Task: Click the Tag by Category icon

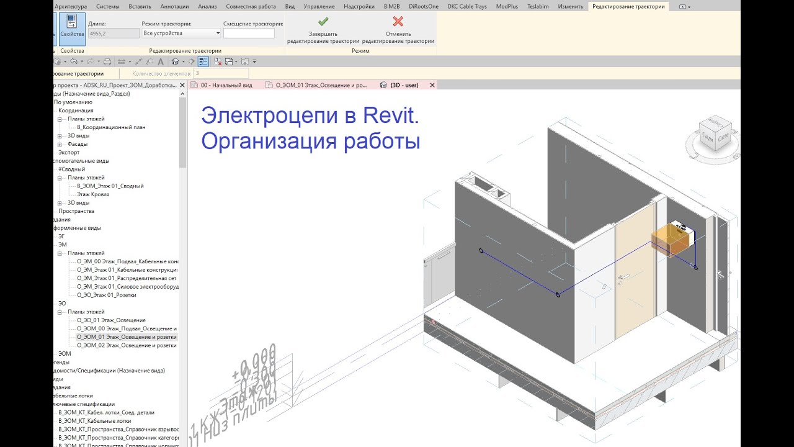Action: [x=150, y=61]
